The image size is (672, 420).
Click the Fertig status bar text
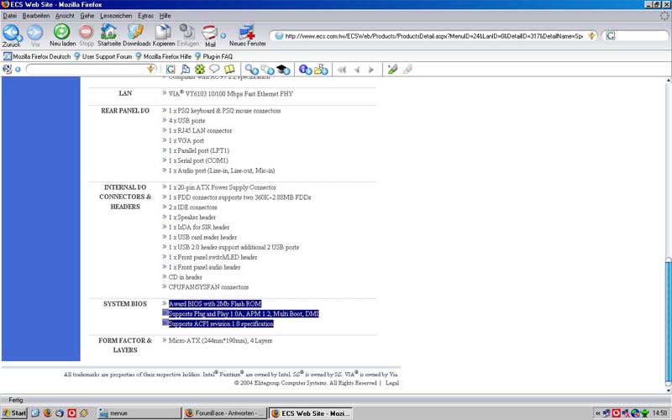tap(16, 400)
